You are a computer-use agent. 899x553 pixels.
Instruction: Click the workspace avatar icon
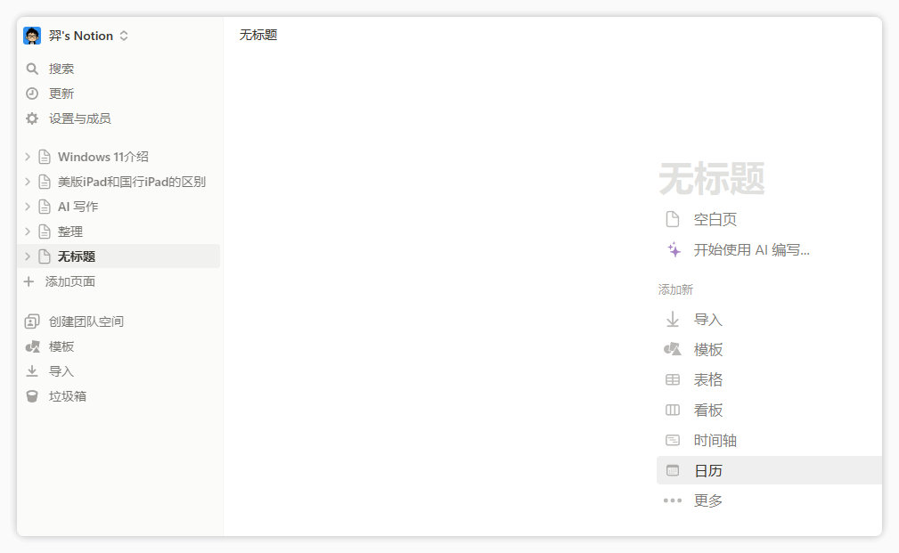tap(32, 36)
